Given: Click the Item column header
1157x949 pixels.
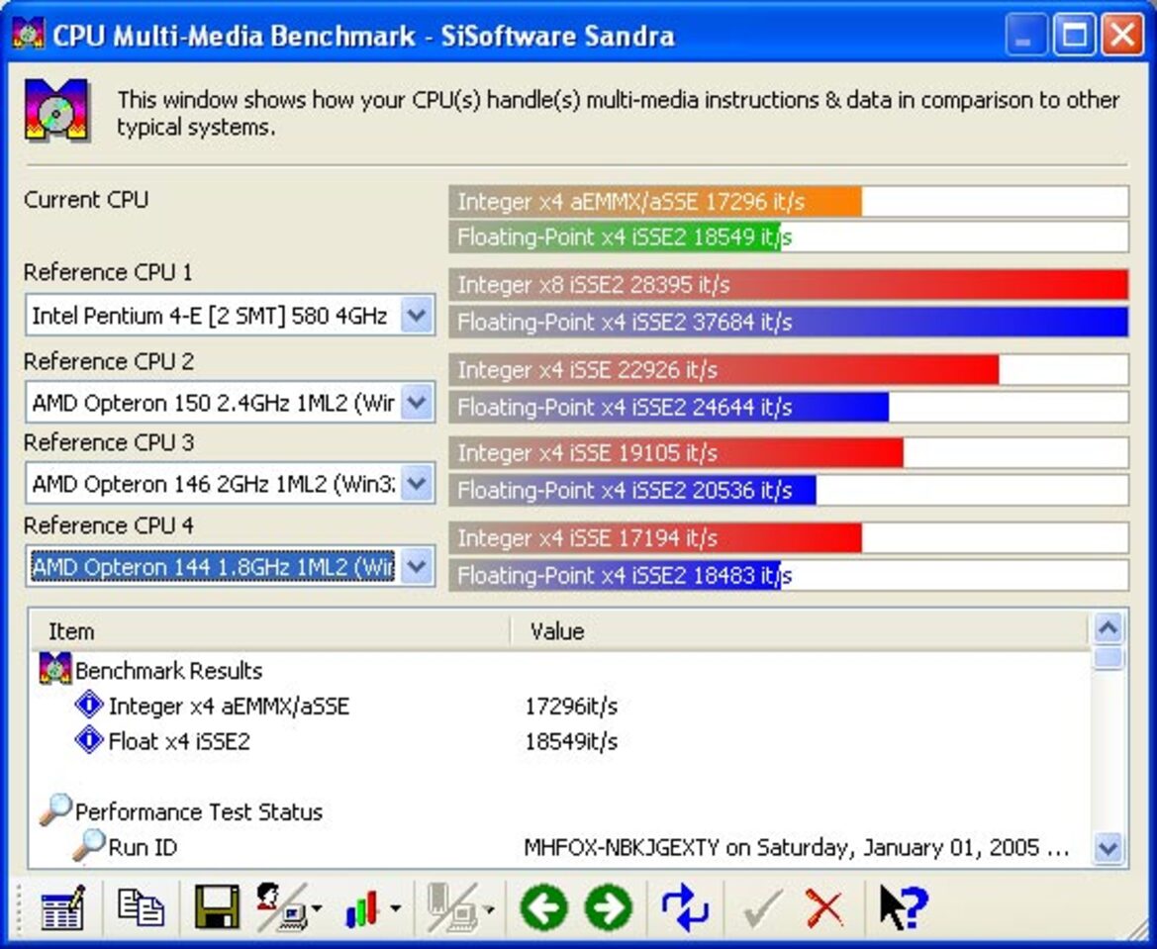Looking at the screenshot, I should coord(271,631).
